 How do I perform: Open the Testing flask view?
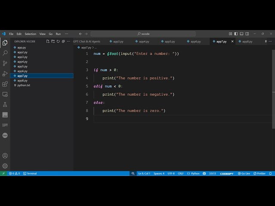5,105
